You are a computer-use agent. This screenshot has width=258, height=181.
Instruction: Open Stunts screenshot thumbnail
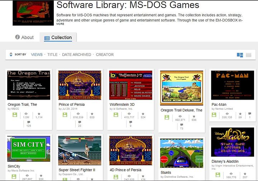coord(182,153)
